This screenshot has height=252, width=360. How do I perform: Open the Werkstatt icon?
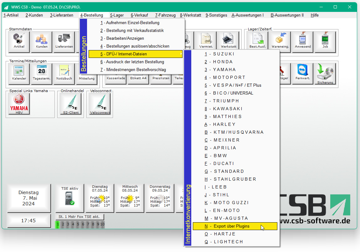tap(229, 41)
